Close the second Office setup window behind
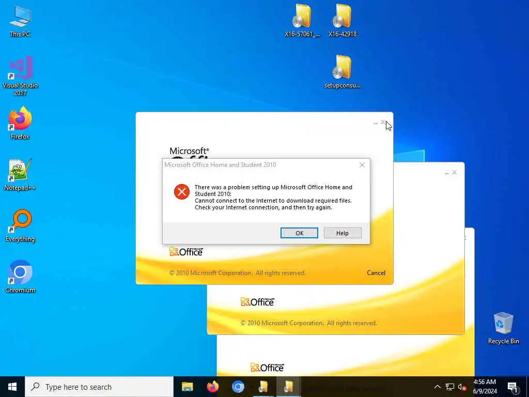 tap(455, 172)
